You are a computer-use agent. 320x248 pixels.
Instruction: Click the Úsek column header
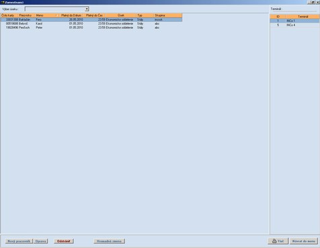tap(121, 15)
